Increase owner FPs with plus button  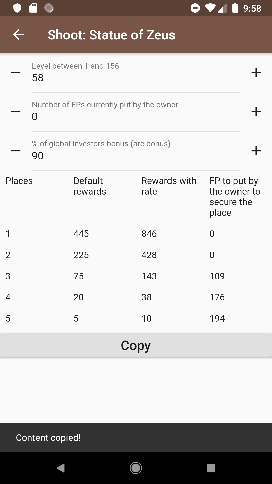coord(256,112)
